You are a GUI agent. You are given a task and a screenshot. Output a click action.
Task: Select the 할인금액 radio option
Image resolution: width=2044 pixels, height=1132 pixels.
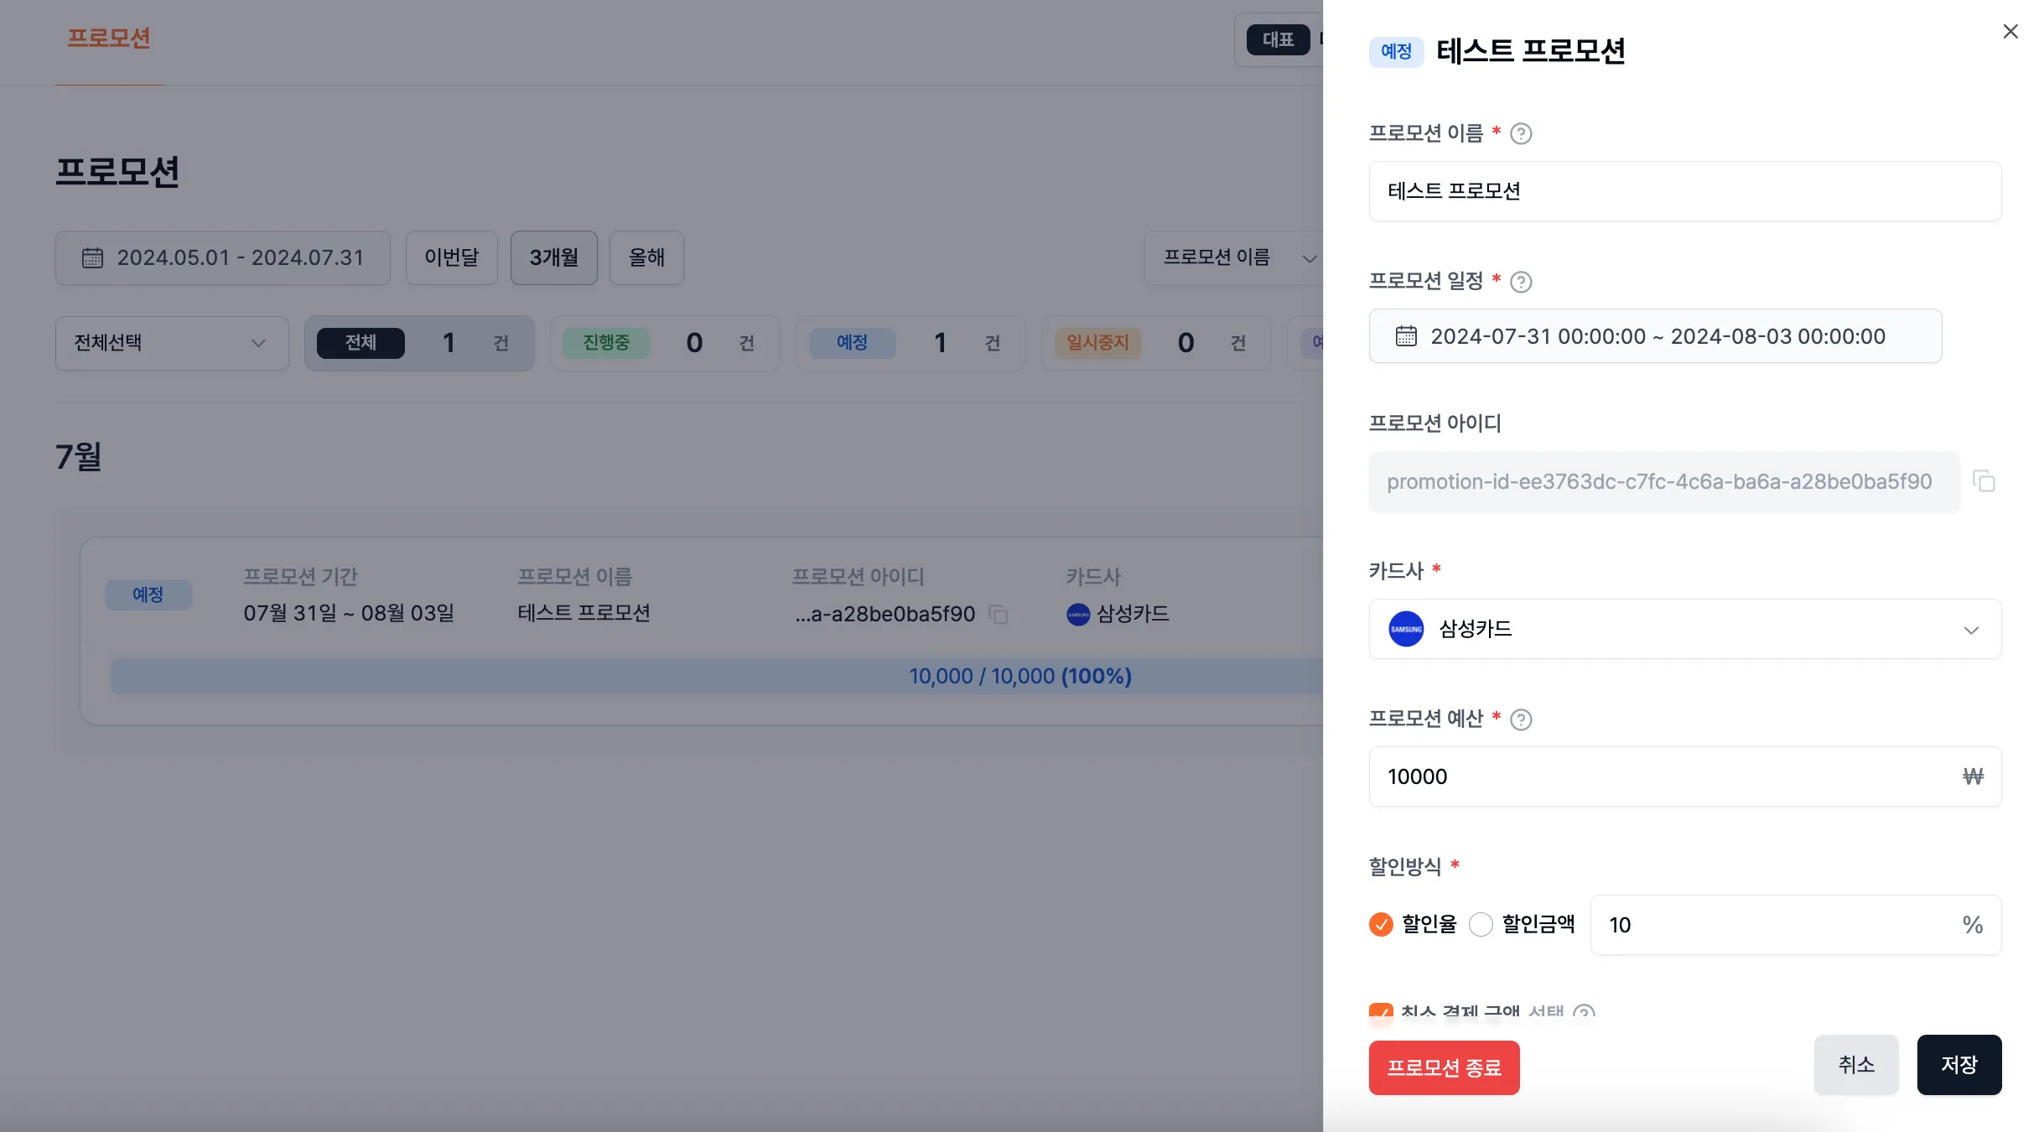tap(1481, 924)
